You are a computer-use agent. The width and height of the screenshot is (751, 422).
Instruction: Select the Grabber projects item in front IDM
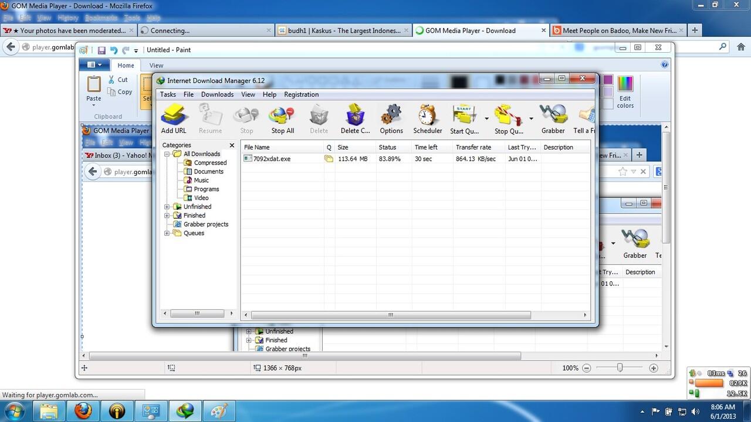click(206, 224)
